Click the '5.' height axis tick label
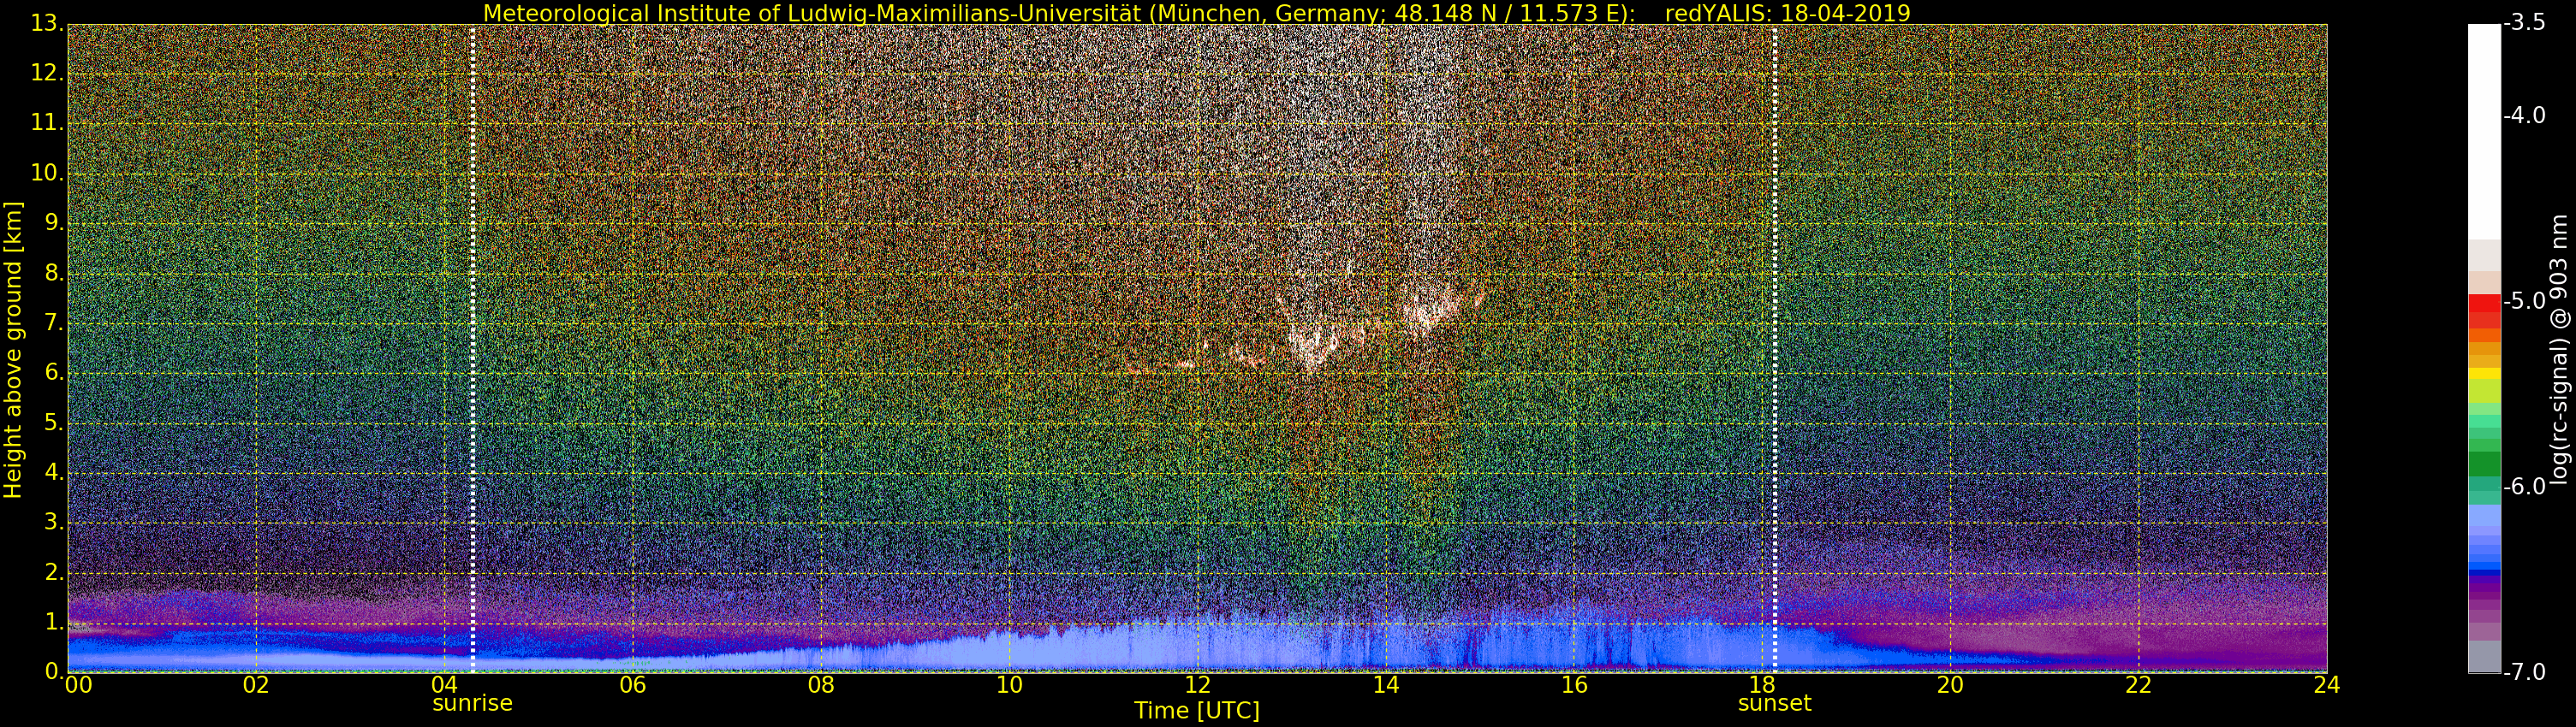This screenshot has width=2576, height=727. (54, 423)
